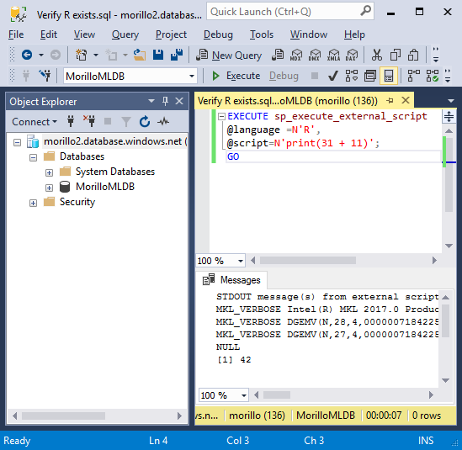Click the Save All icon
Viewport: 462px width, 450px height.
[177, 55]
